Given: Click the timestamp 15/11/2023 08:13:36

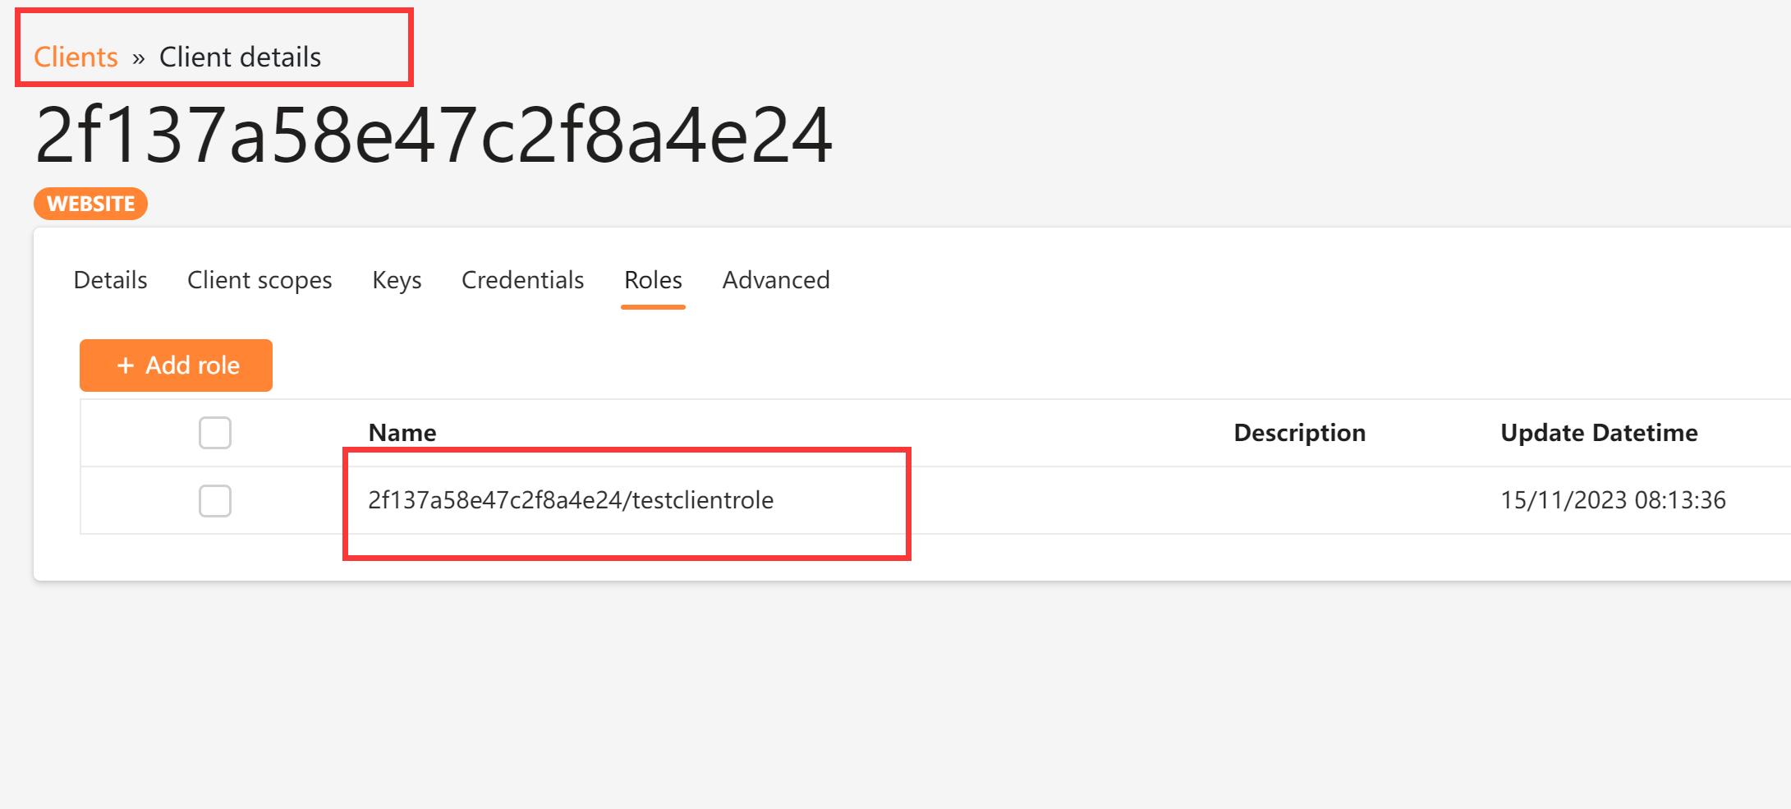Looking at the screenshot, I should pyautogui.click(x=1612, y=500).
